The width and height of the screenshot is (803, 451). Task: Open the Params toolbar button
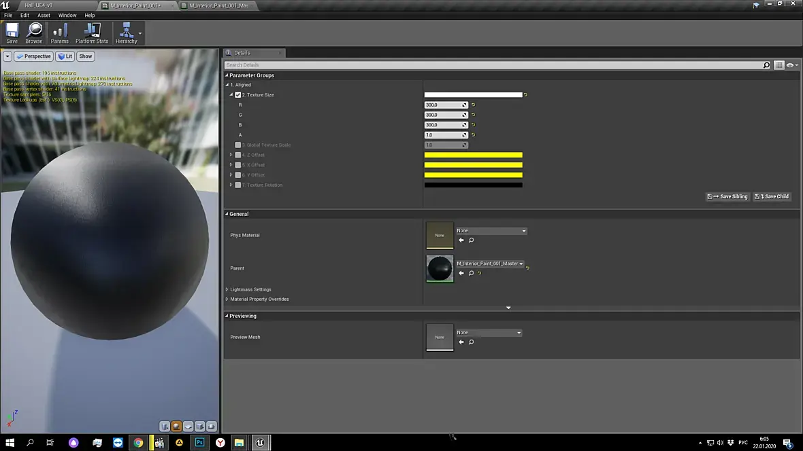[59, 33]
